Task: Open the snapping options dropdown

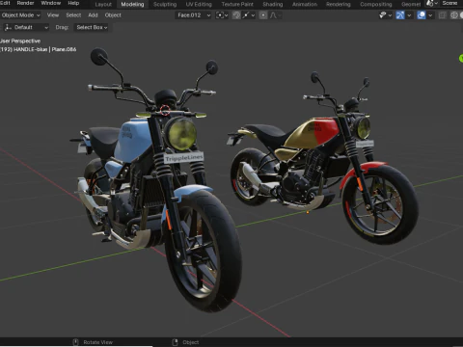Action: [249, 15]
